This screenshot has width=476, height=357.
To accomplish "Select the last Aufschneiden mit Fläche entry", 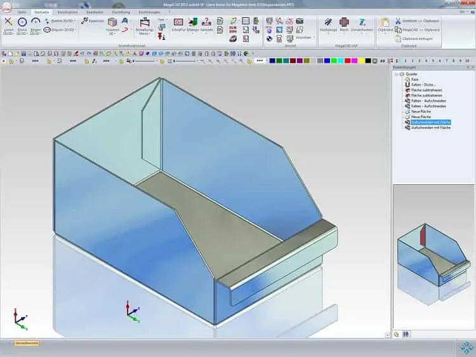I will [430, 128].
